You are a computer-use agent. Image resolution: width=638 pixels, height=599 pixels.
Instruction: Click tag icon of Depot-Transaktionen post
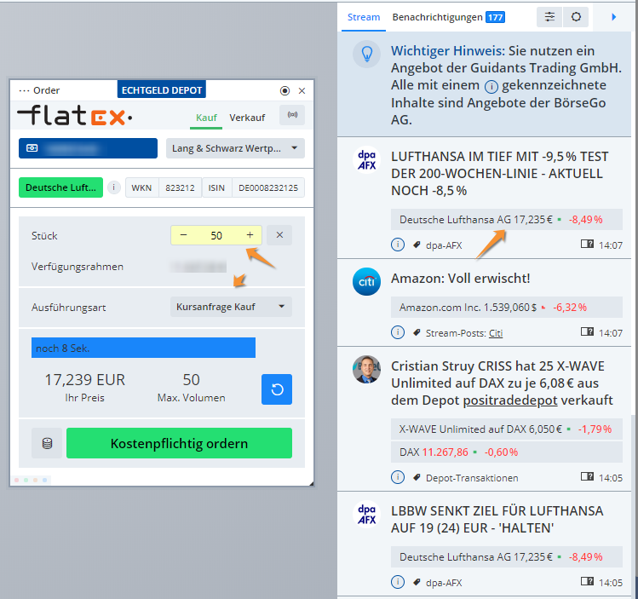pyautogui.click(x=417, y=477)
